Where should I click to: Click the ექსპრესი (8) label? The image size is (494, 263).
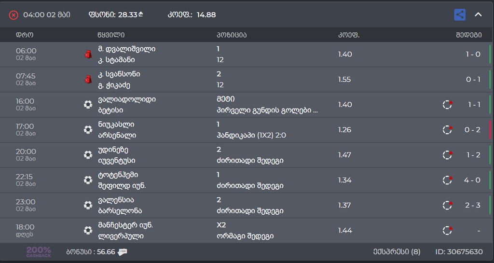397,252
